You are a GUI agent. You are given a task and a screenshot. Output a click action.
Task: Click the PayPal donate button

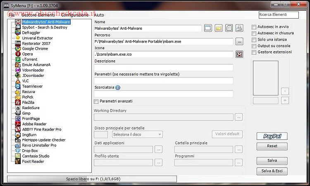coord(272,136)
